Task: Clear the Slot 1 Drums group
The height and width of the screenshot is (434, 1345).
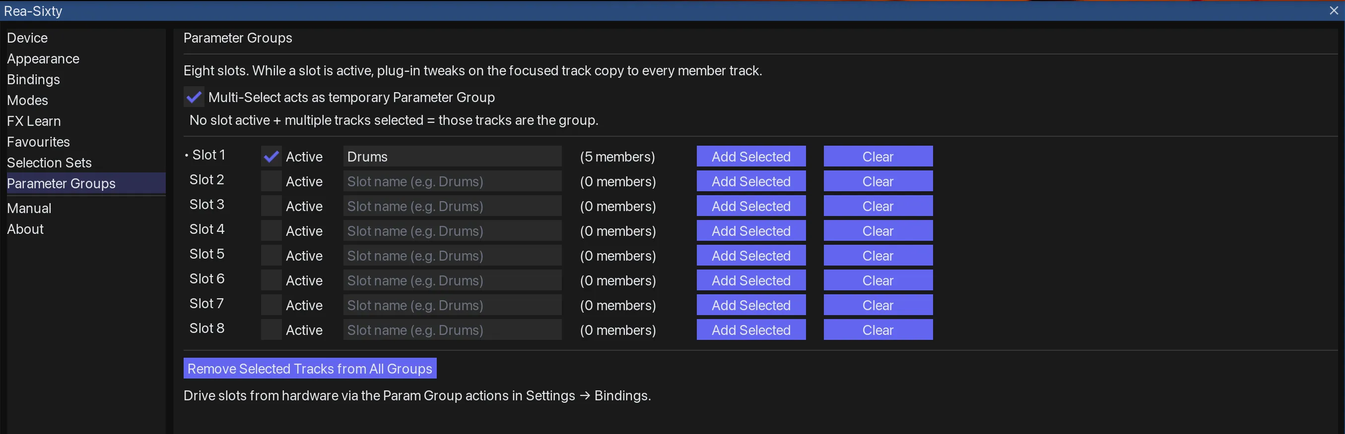Action: pos(878,156)
